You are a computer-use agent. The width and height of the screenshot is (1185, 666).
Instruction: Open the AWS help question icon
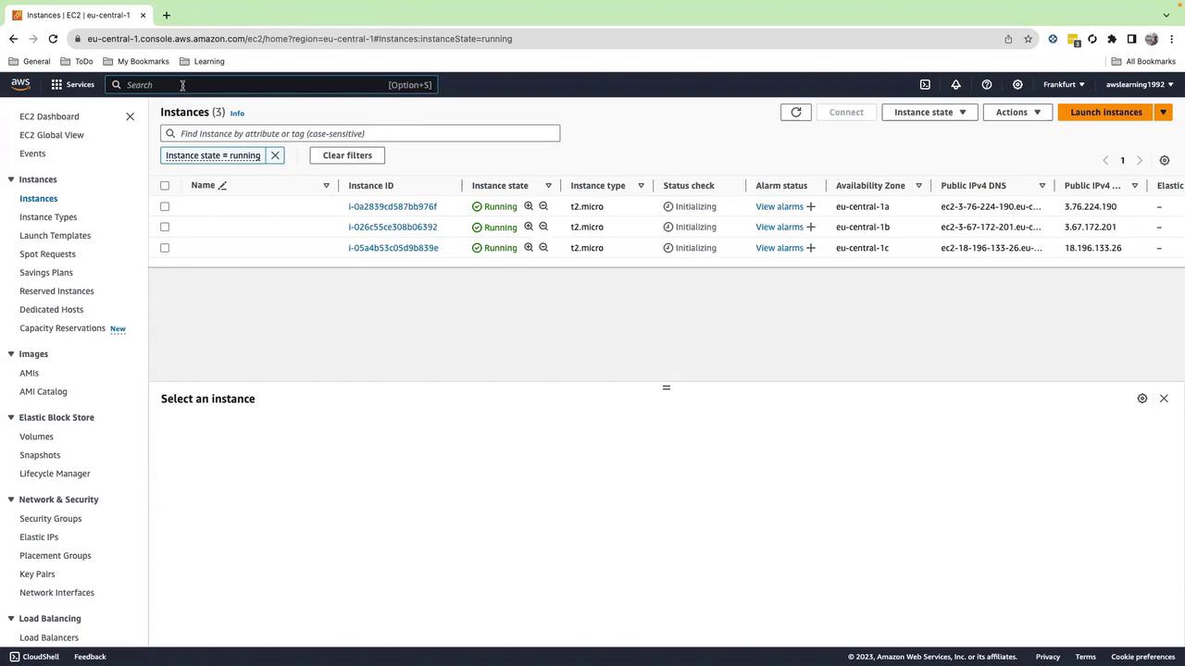[x=987, y=84]
